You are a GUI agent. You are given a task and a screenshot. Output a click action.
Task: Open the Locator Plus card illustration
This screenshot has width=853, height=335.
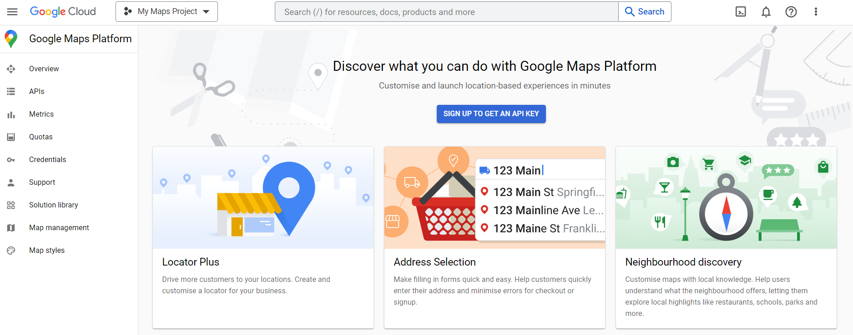click(x=263, y=197)
